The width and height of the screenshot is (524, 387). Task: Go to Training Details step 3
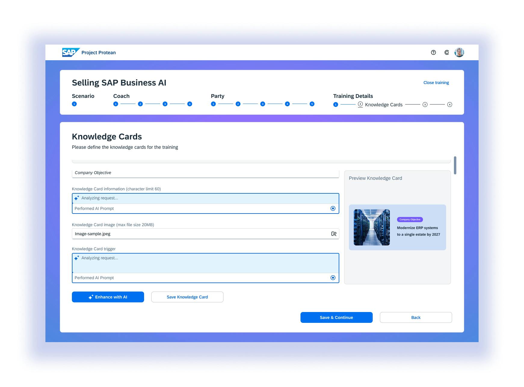(425, 105)
